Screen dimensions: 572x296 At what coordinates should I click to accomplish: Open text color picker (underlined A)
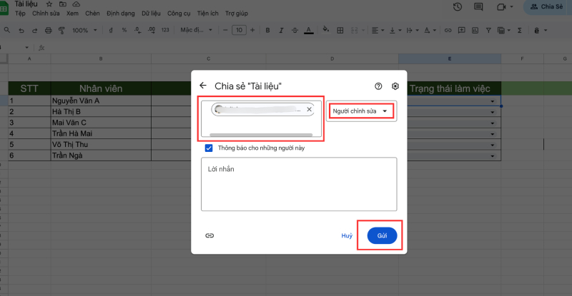(x=309, y=30)
